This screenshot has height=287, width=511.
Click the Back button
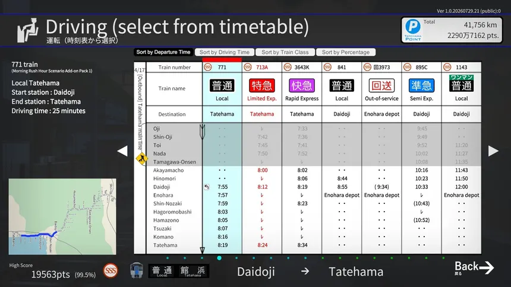[x=474, y=268]
